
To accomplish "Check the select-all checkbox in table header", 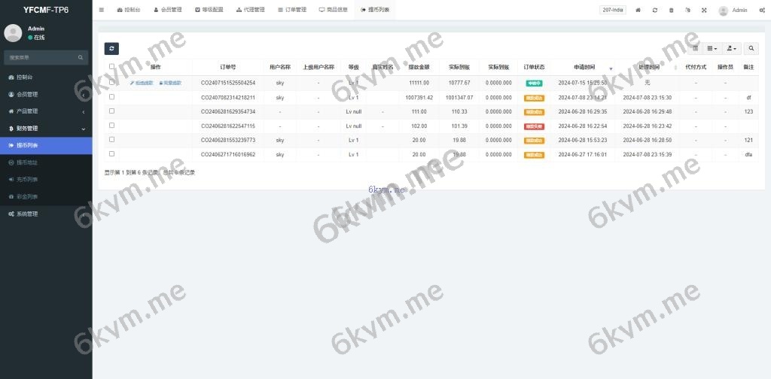I will [x=112, y=66].
